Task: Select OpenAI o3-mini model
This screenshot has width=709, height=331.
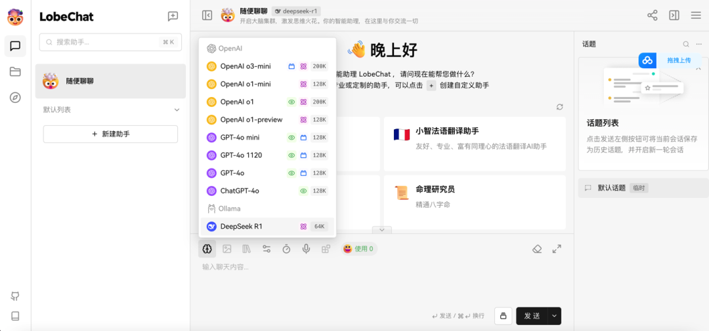Action: tap(267, 66)
